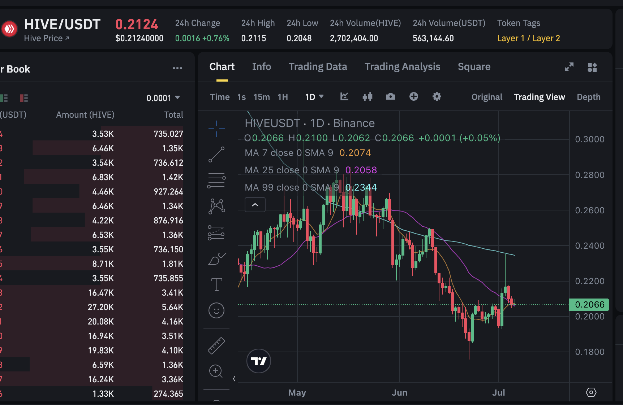Open chart axis settings hexagon icon

(591, 392)
